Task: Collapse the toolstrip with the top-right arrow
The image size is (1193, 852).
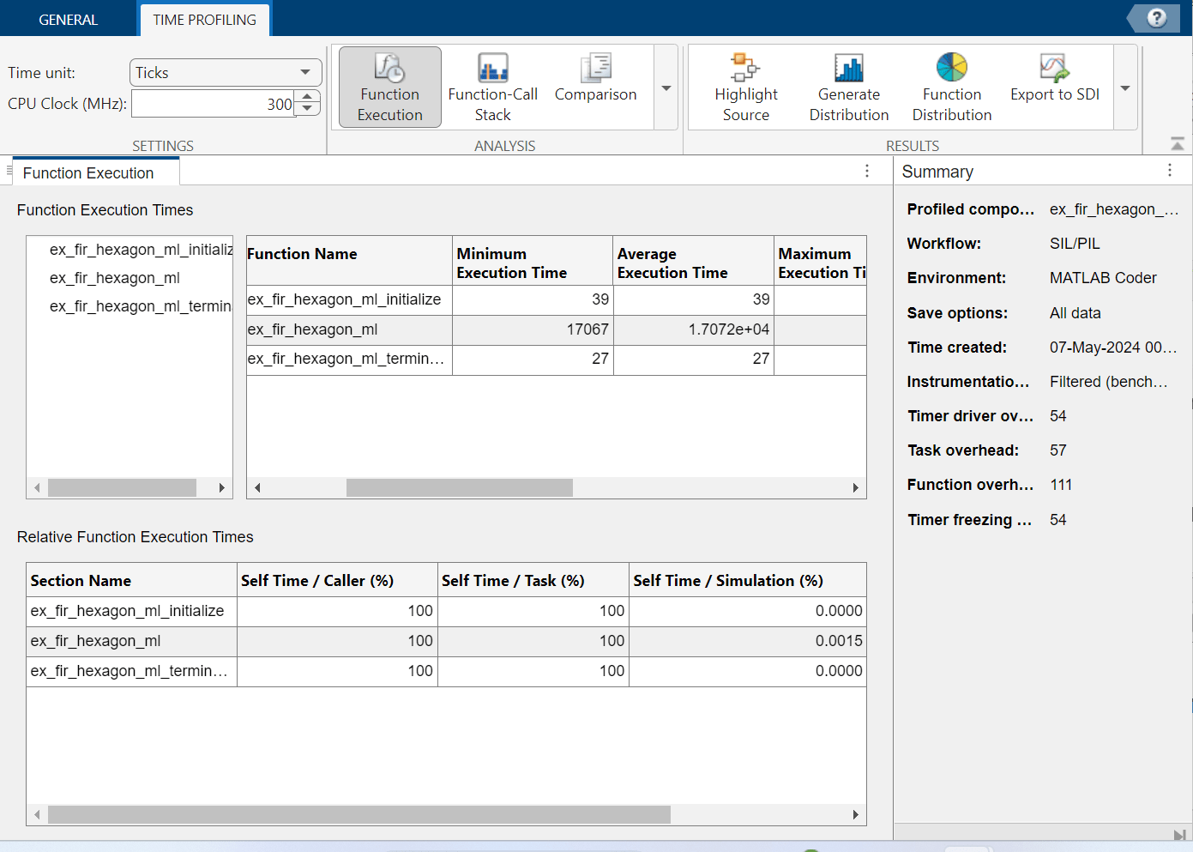Action: click(x=1178, y=144)
